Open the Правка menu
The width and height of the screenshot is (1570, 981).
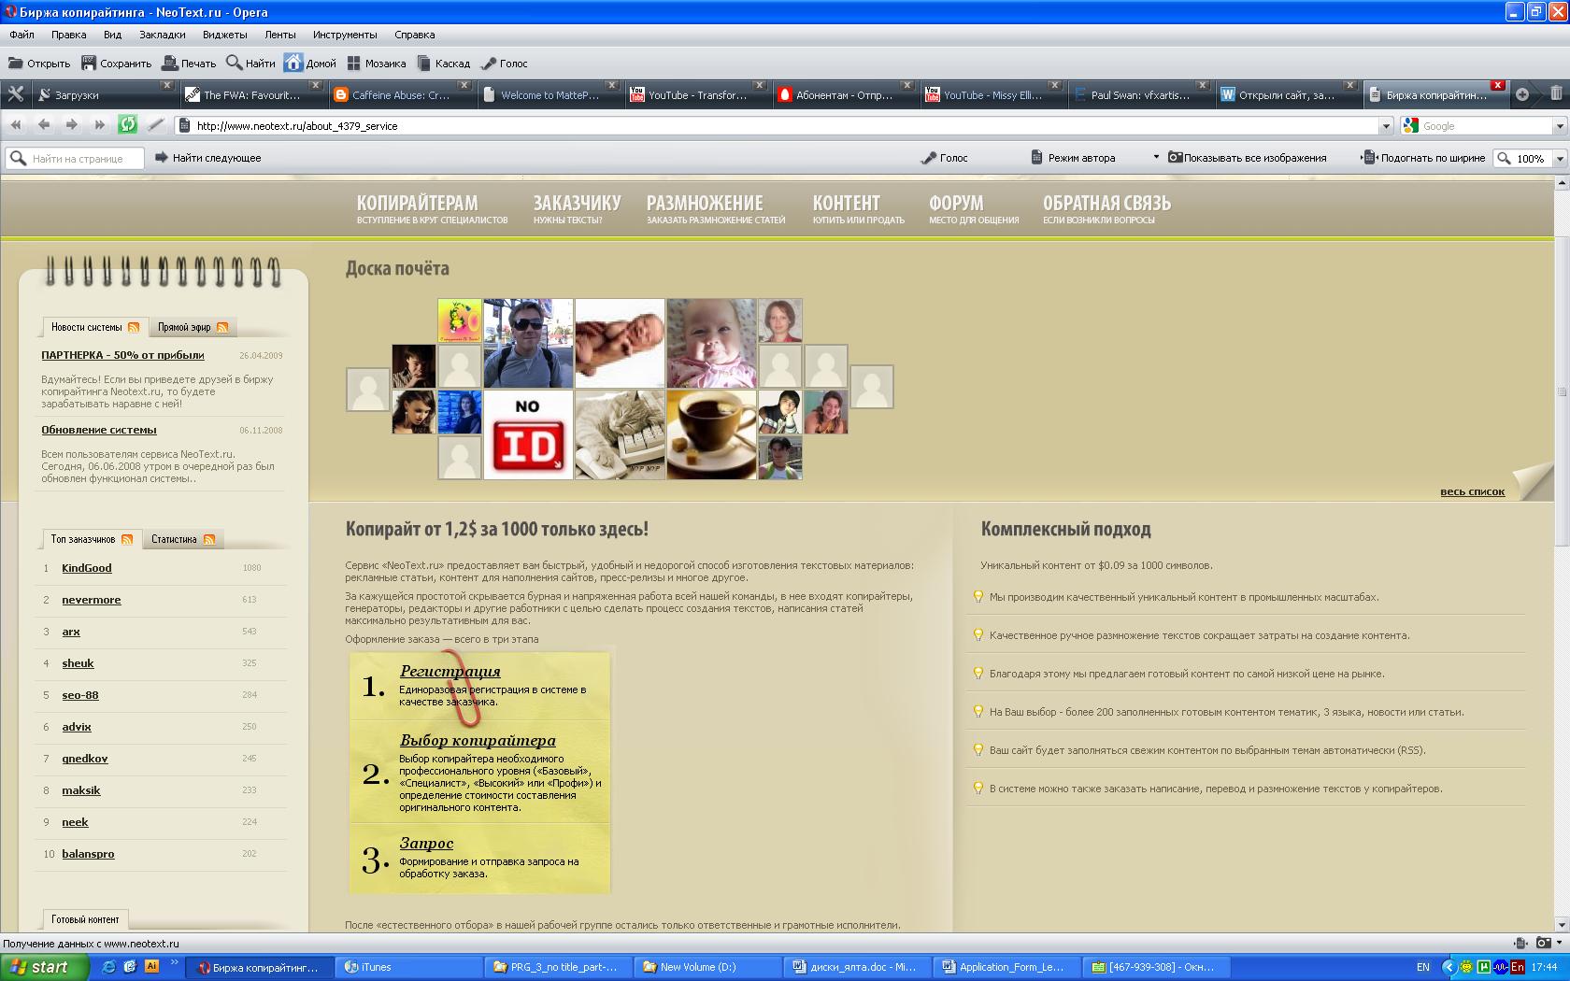68,35
